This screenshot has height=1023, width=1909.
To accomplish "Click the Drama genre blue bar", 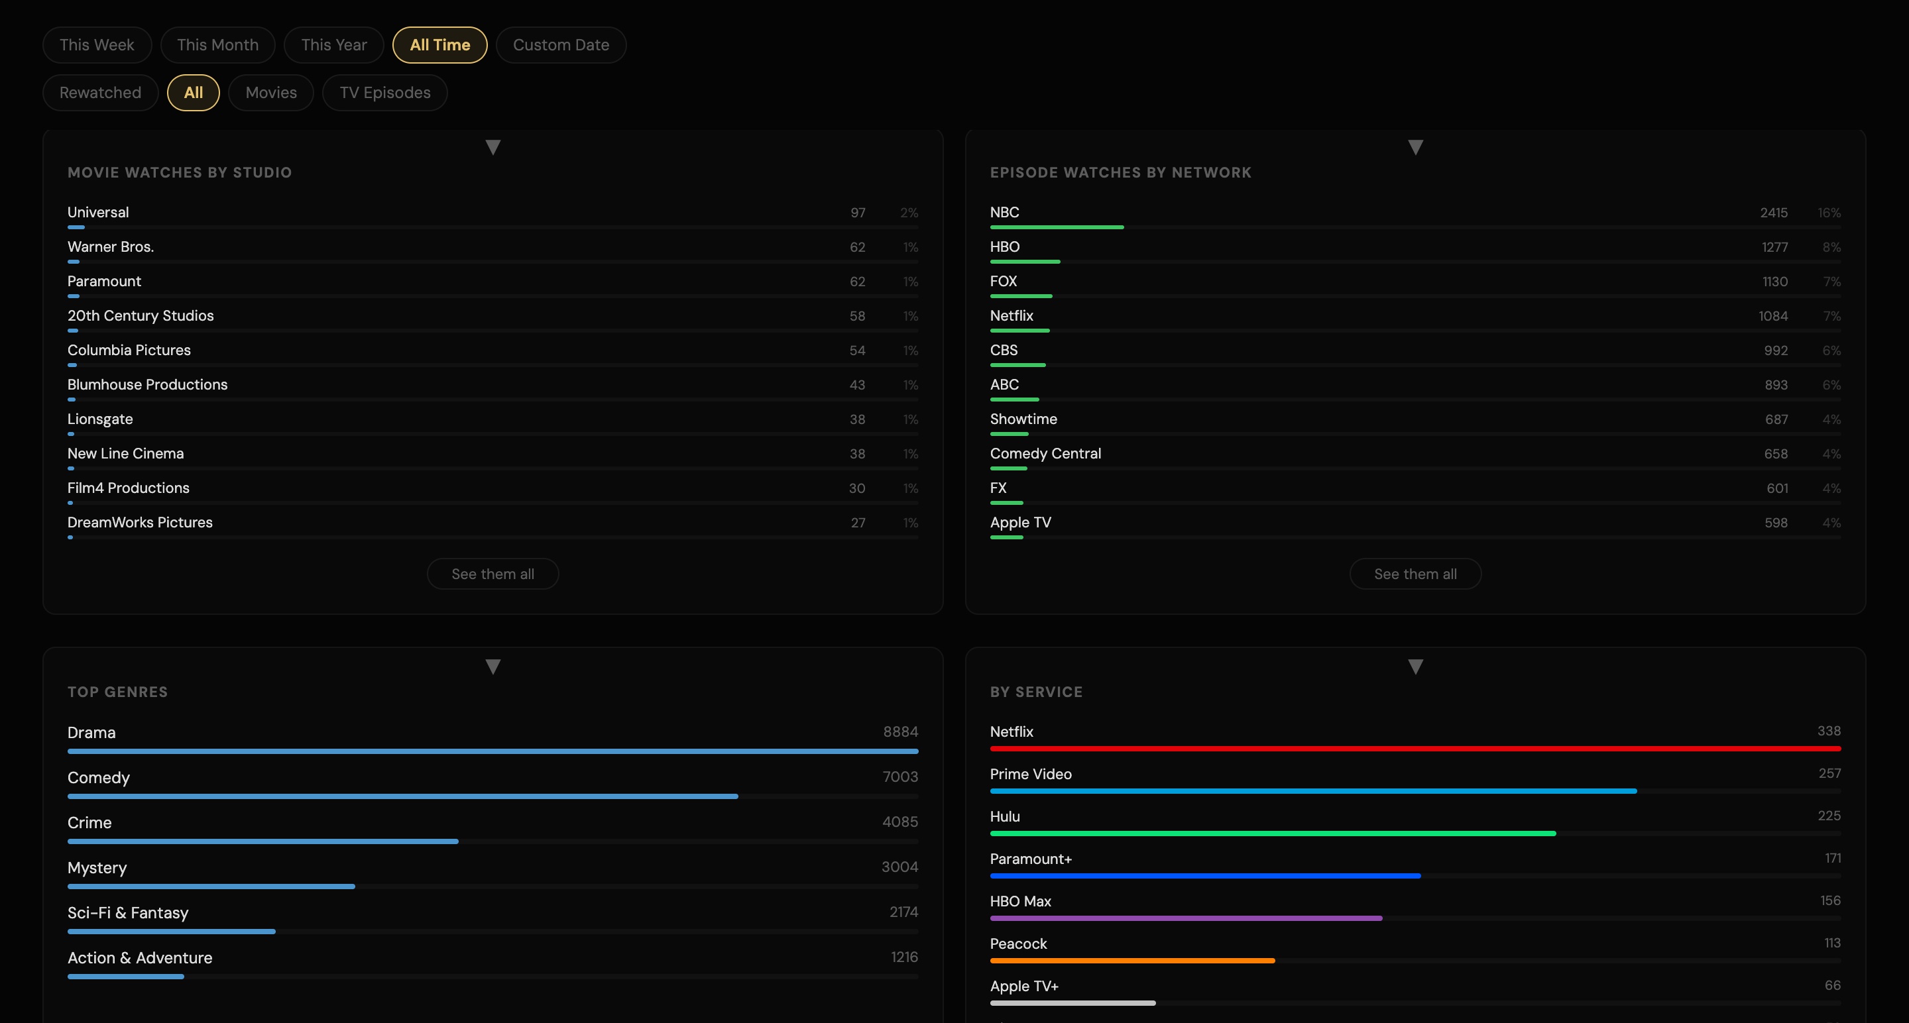I will [x=492, y=751].
